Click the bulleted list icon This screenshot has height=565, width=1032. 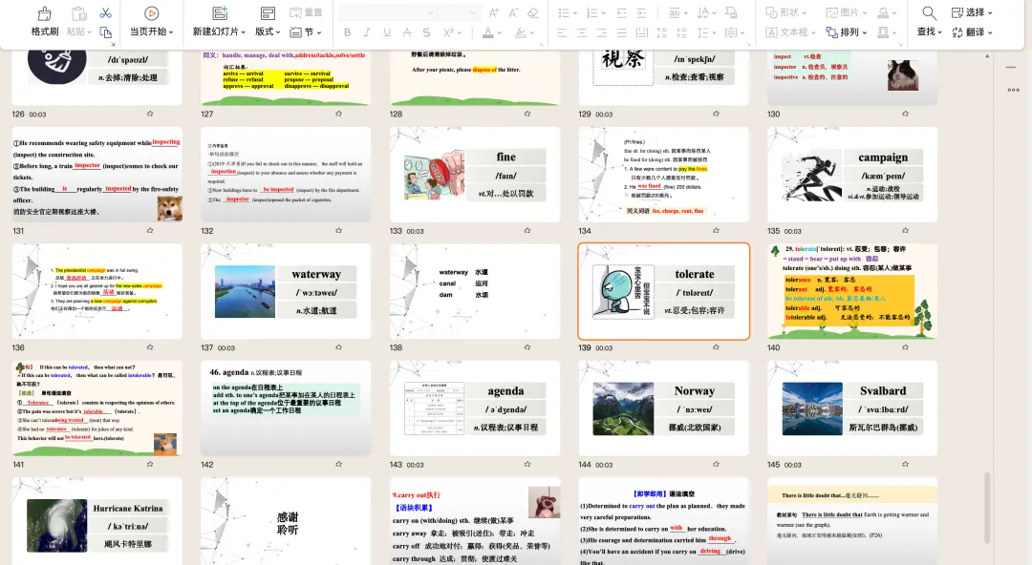[564, 13]
